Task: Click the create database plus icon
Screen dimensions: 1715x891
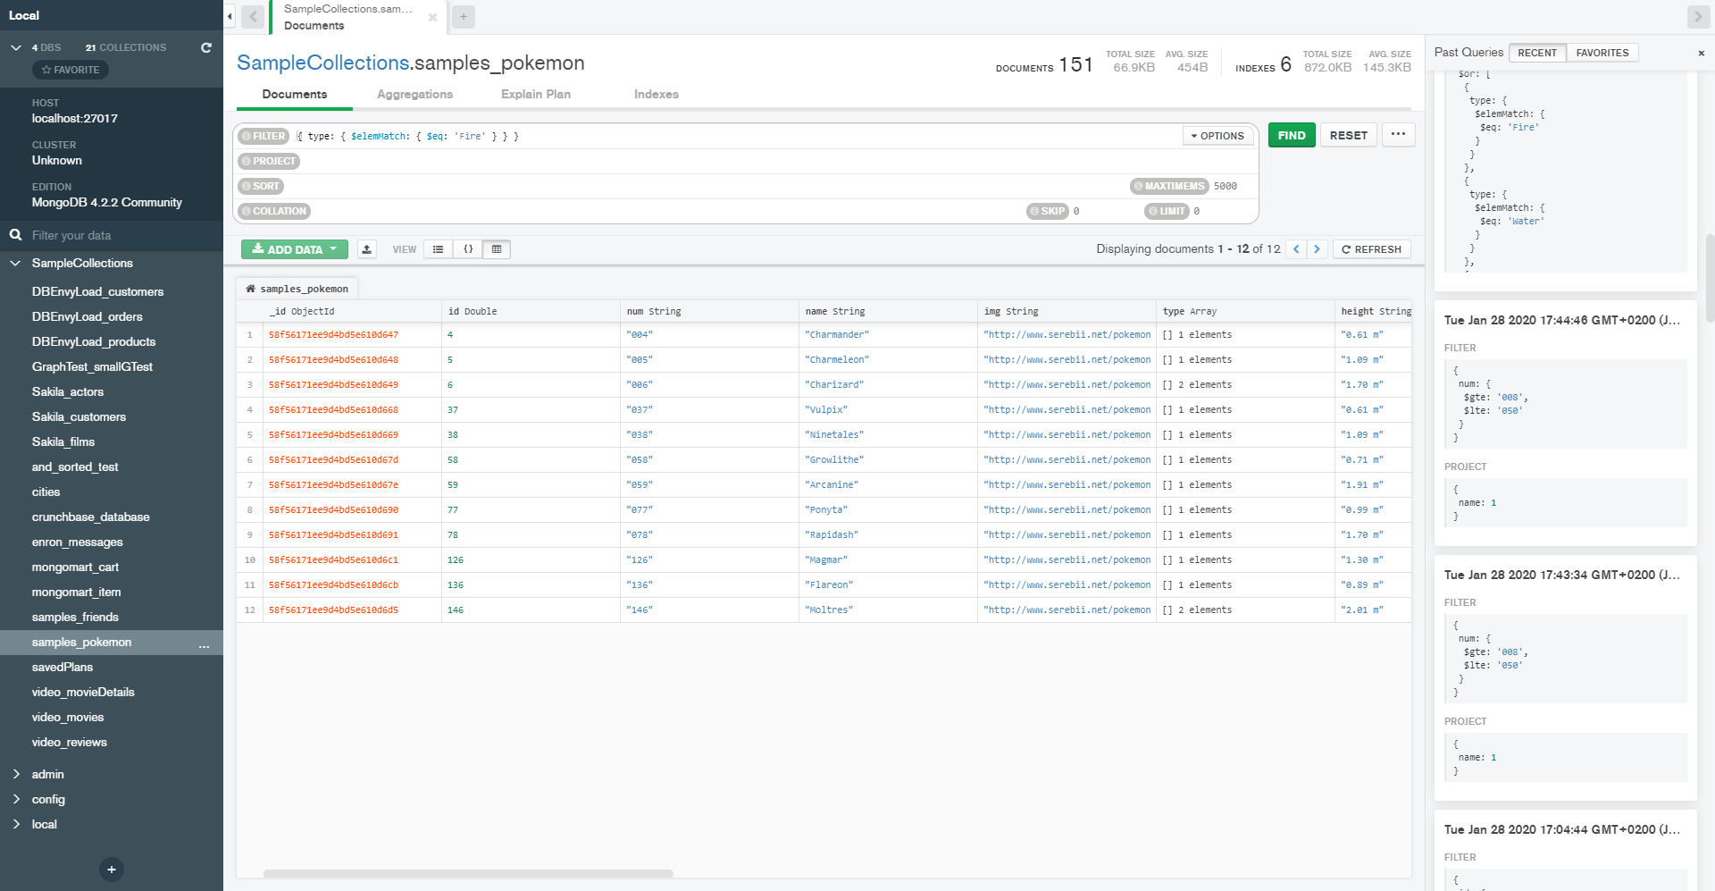Action: [x=112, y=870]
